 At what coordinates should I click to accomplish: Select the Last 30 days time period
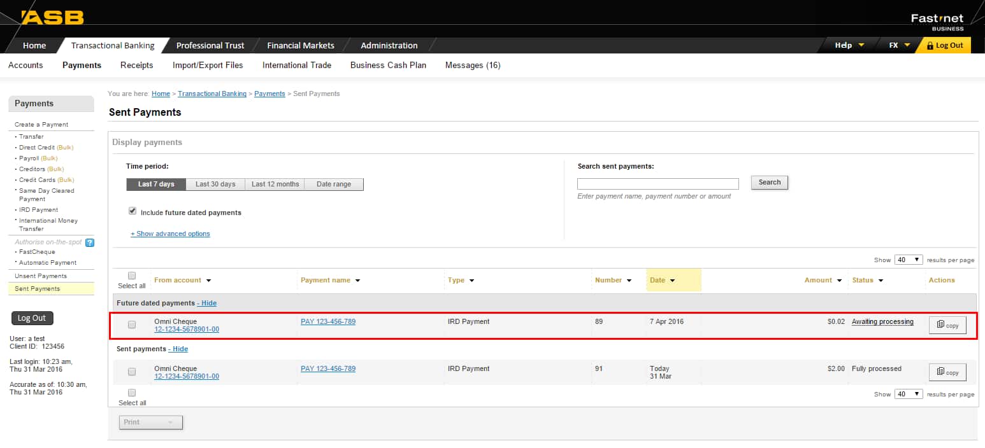(x=215, y=184)
